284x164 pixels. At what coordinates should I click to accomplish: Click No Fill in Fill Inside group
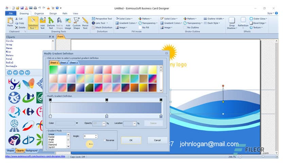[144, 27]
